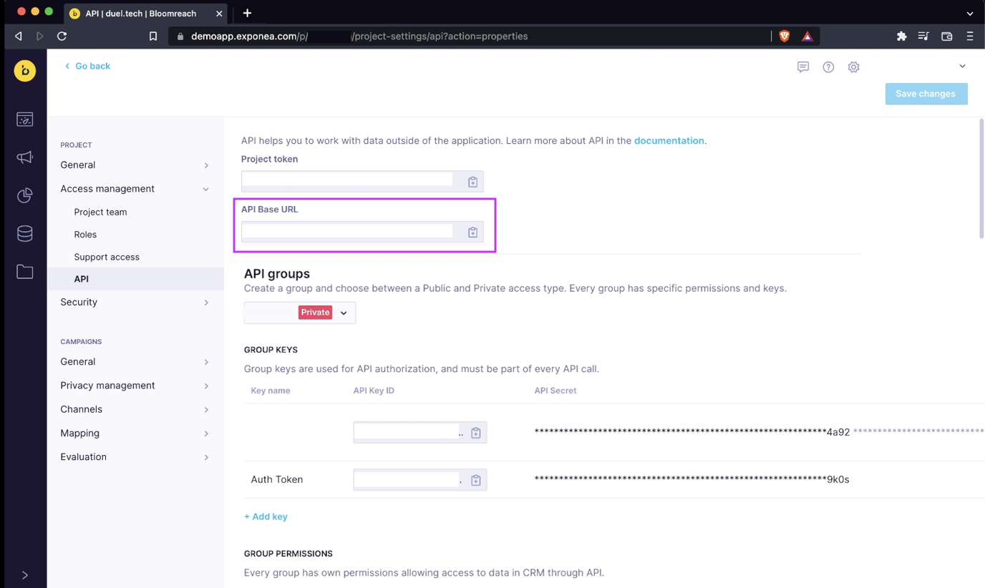The image size is (985, 588).
Task: Select Project team in sidebar
Action: click(x=100, y=212)
